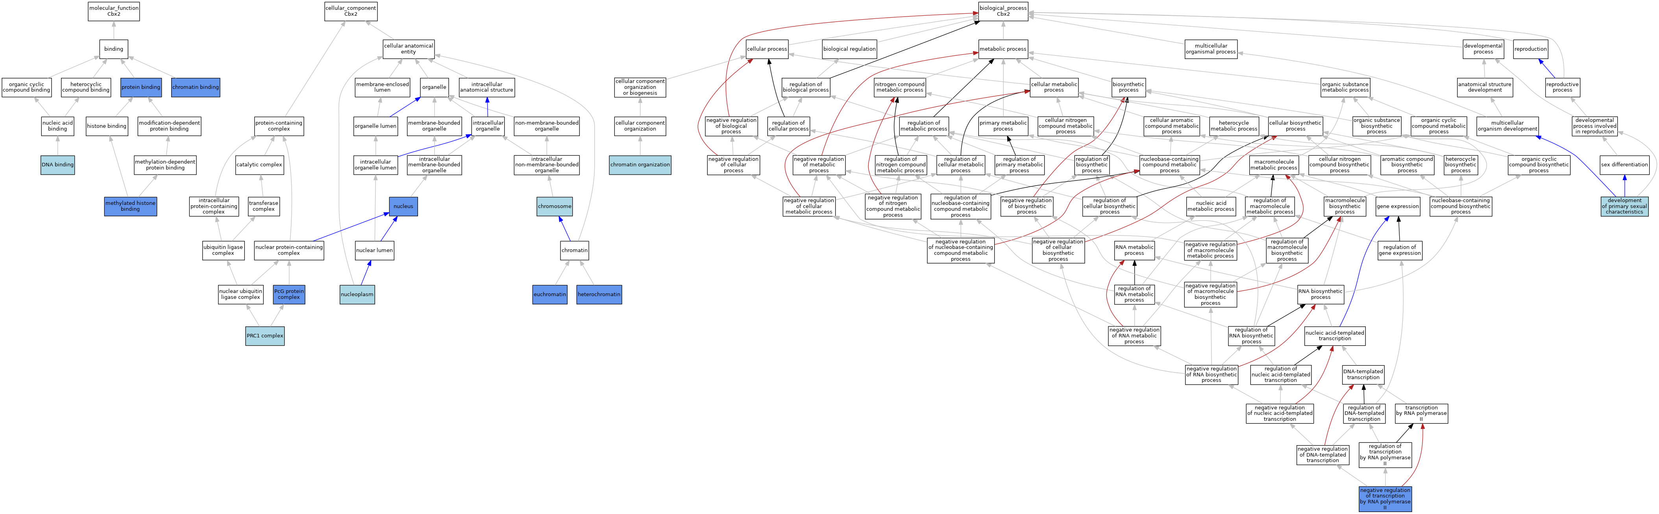The image size is (1659, 514).
Task: Click the blue 'euchromatin' node
Action: [x=550, y=295]
